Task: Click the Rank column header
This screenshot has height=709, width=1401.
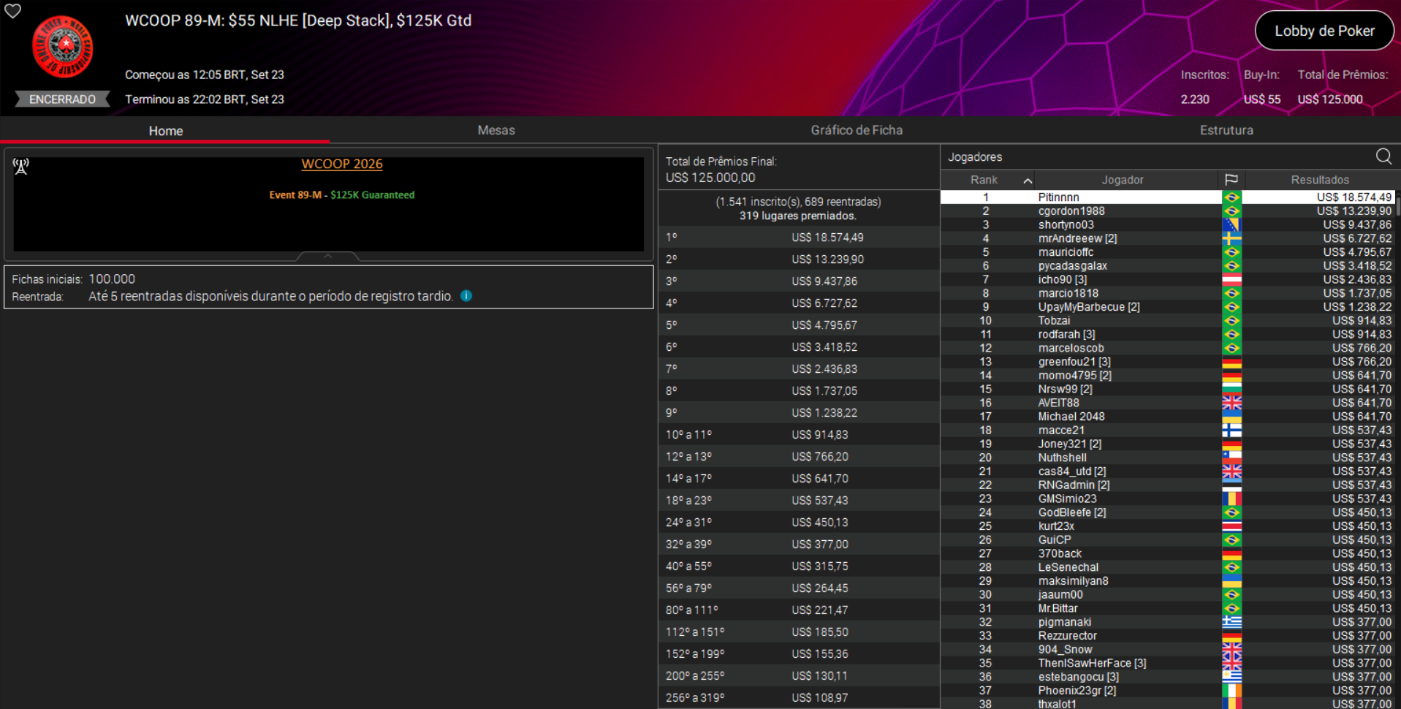Action: [984, 180]
